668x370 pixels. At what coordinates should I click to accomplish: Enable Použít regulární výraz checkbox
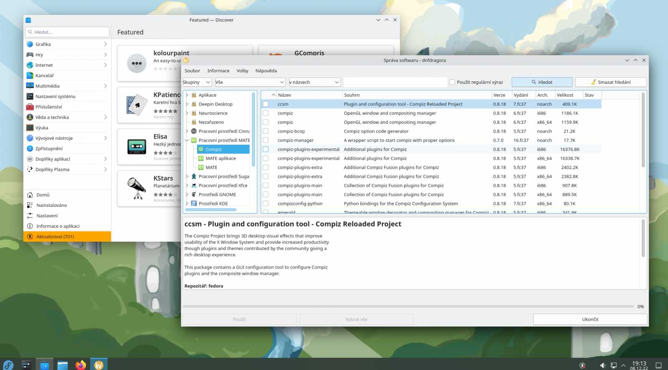click(452, 82)
